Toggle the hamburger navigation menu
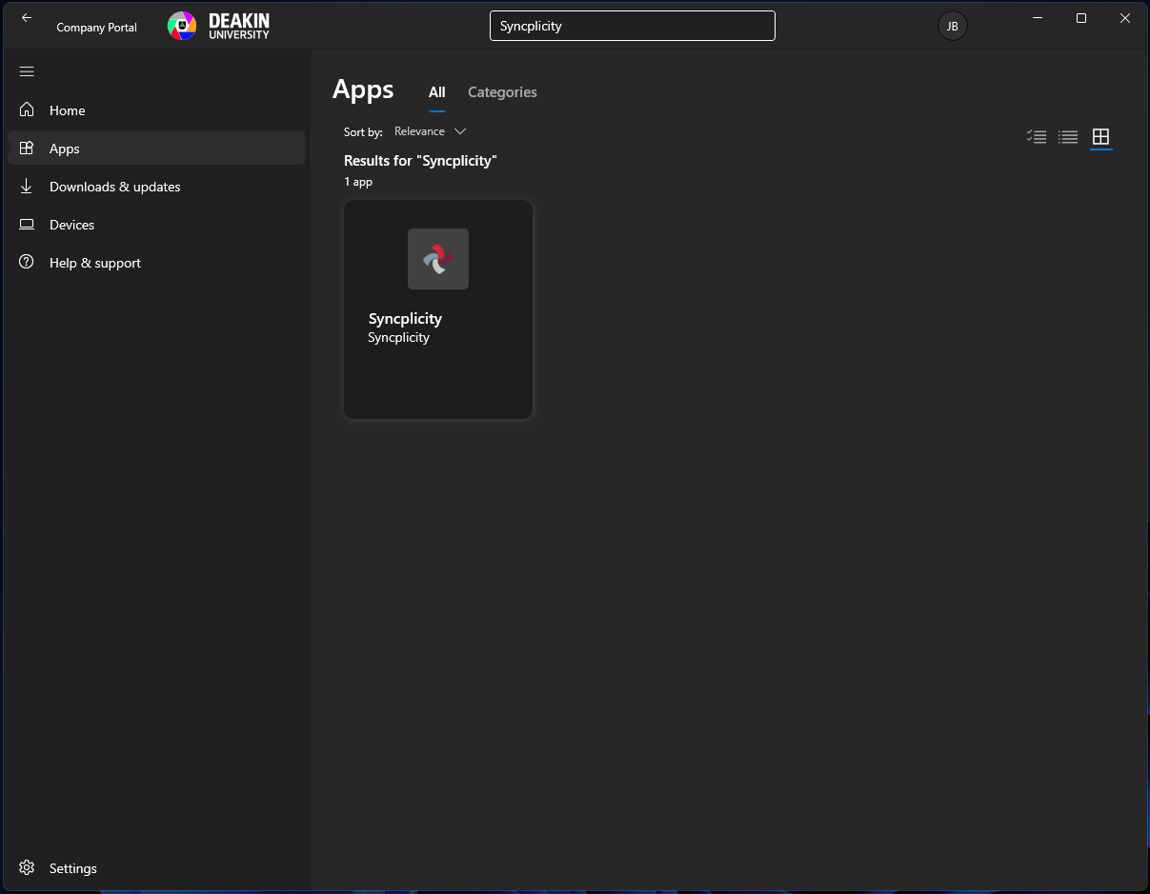Viewport: 1150px width, 894px height. (x=27, y=71)
